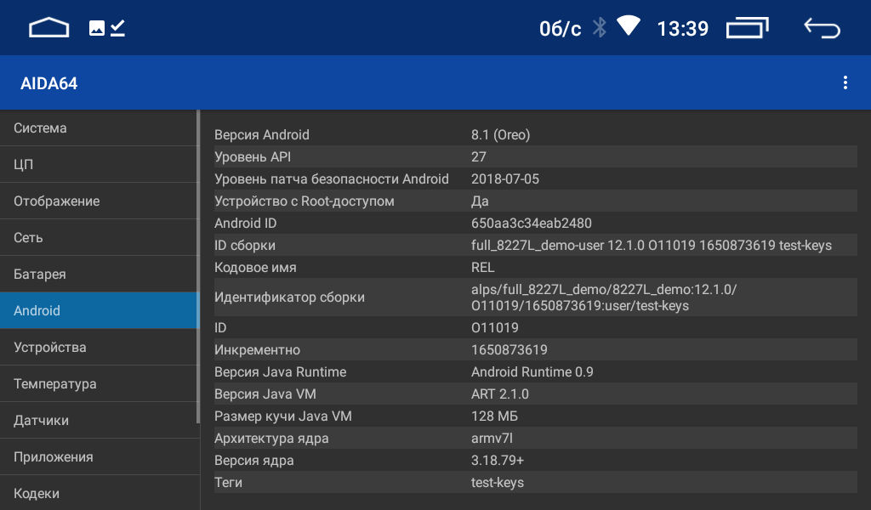Click the Android ID value row
Image resolution: width=871 pixels, height=510 pixels.
click(536, 223)
